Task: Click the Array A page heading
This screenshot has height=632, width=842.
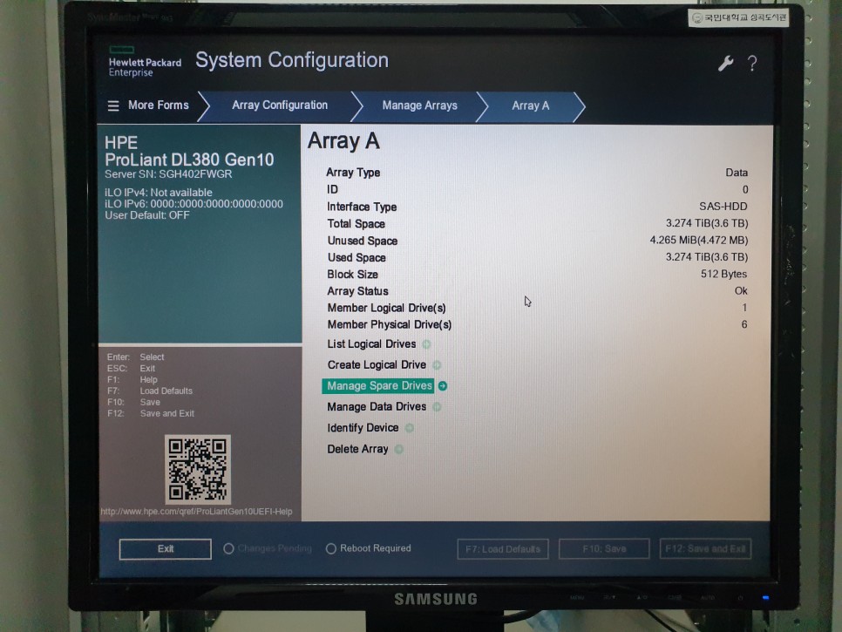Action: pyautogui.click(x=343, y=142)
